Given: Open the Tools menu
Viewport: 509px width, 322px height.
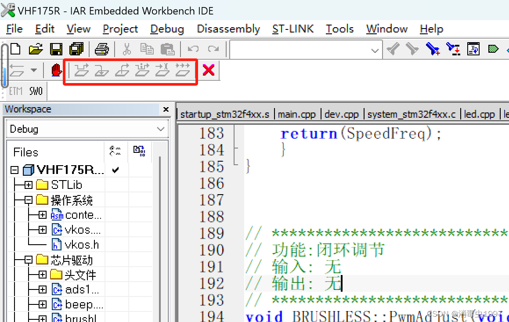Looking at the screenshot, I should coord(339,29).
